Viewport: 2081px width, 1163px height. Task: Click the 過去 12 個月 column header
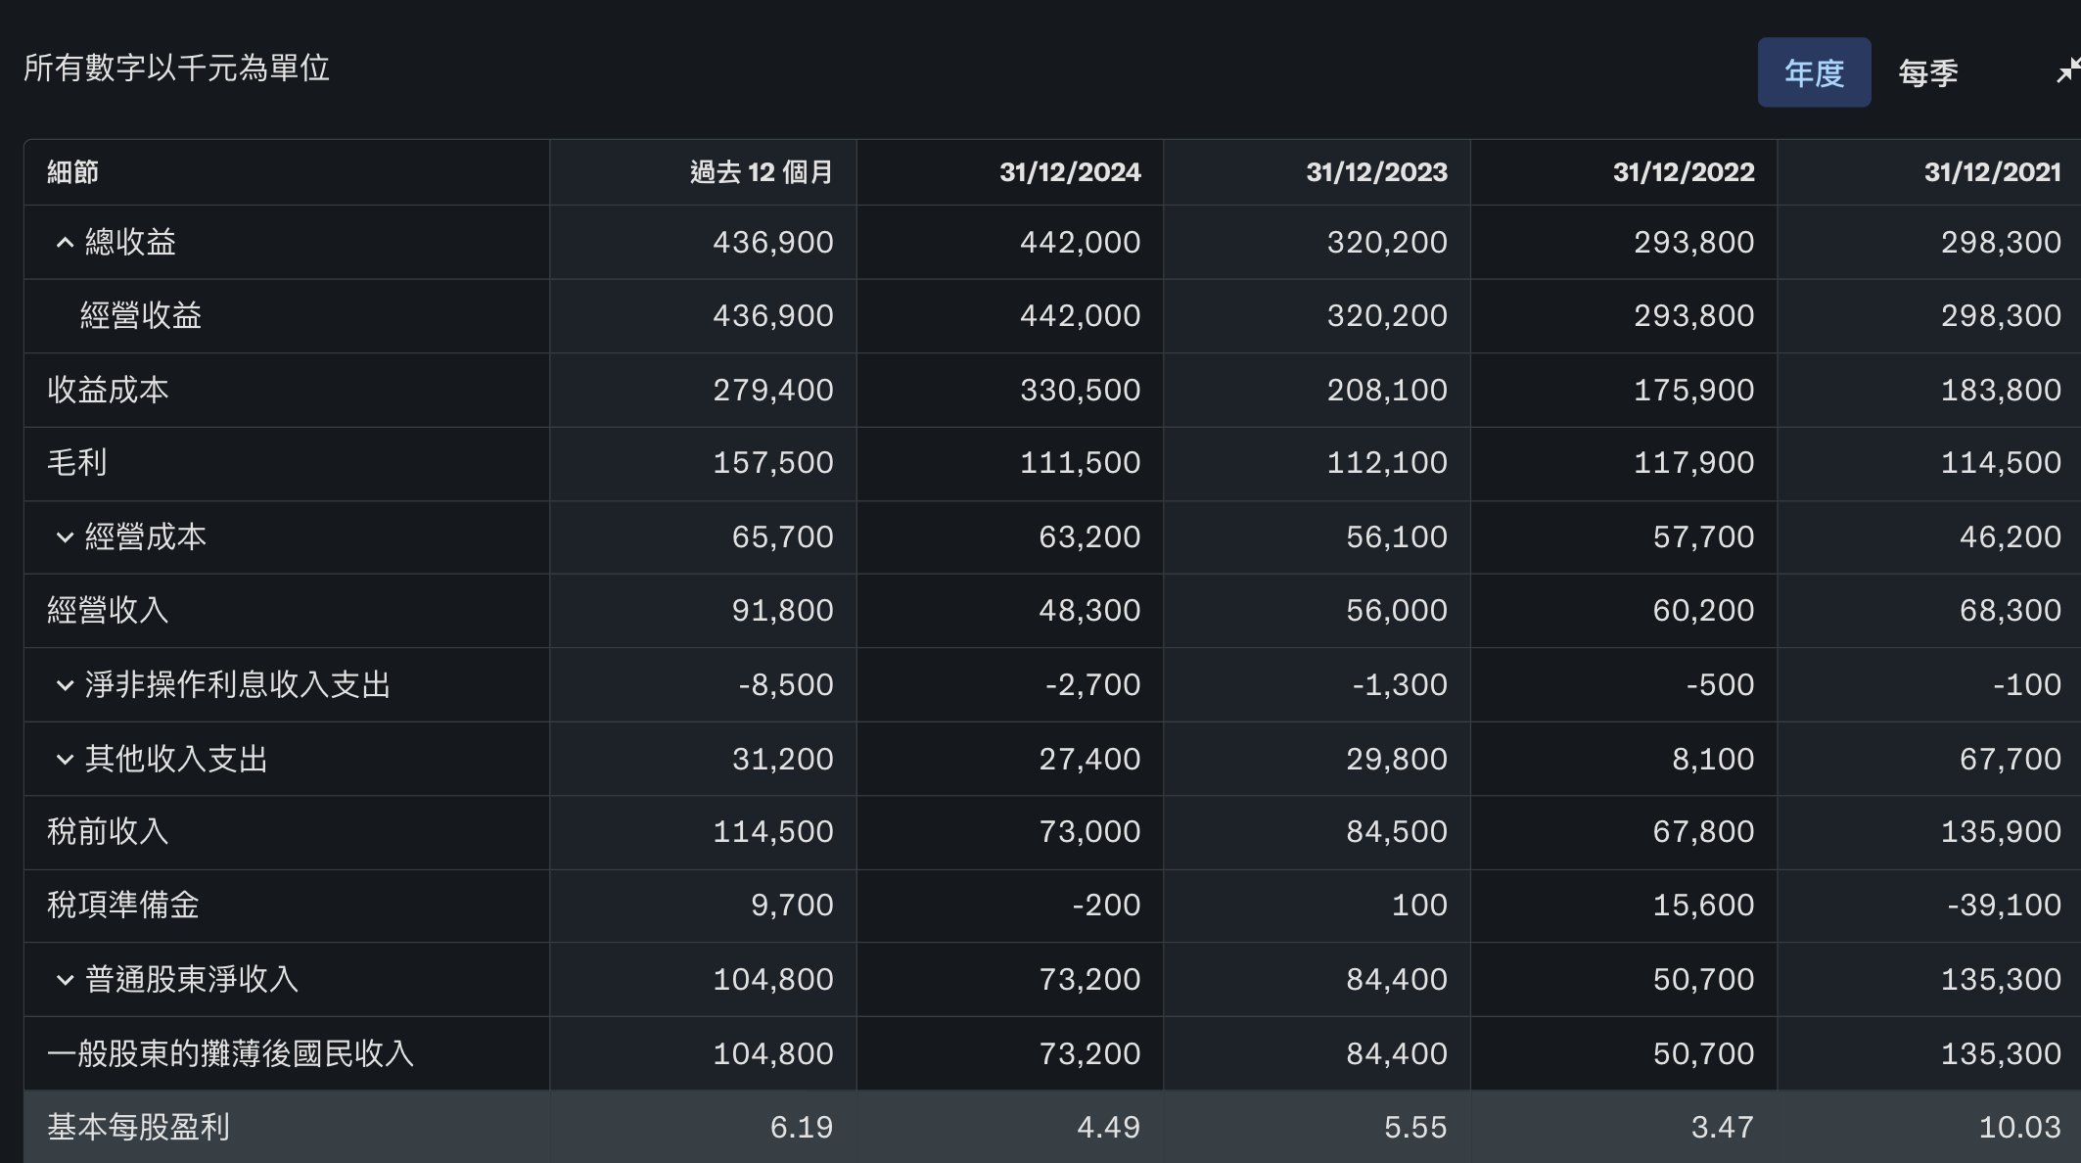click(x=761, y=172)
